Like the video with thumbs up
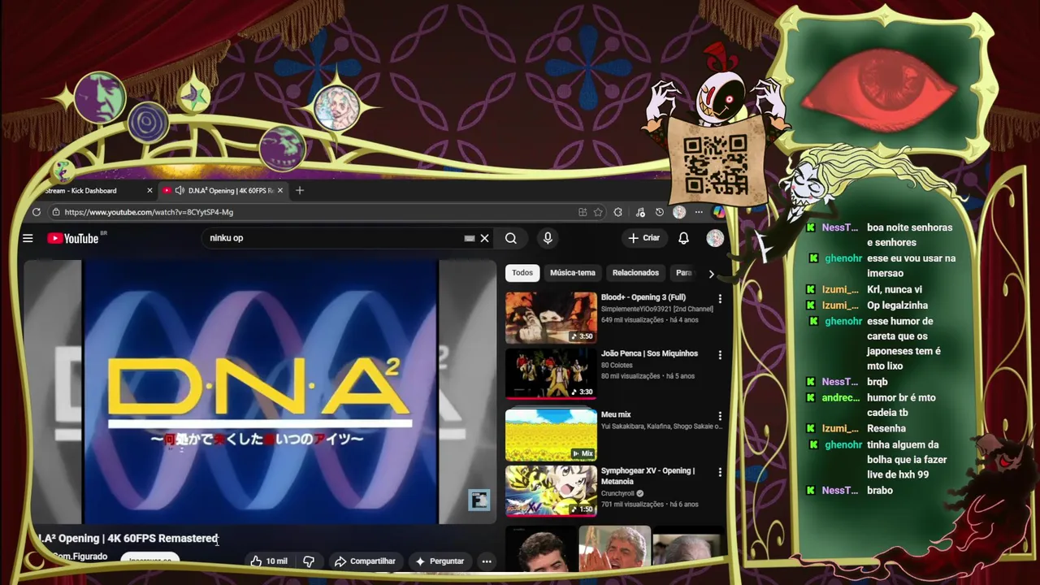Screen dimensions: 1040x585 269,561
